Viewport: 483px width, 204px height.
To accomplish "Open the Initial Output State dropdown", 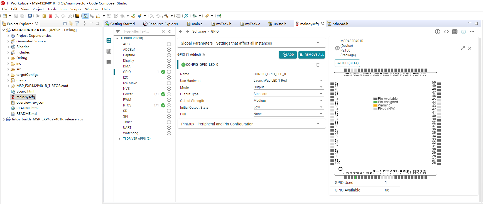I will pos(288,107).
